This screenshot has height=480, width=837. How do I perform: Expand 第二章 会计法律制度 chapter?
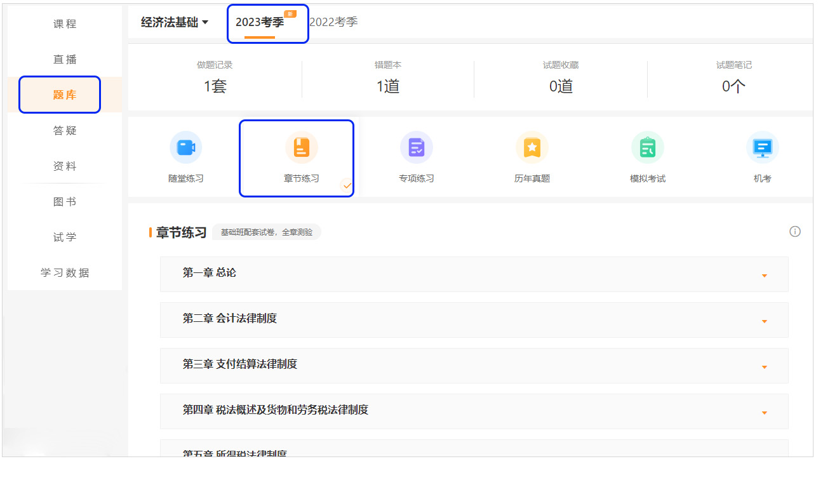[764, 321]
